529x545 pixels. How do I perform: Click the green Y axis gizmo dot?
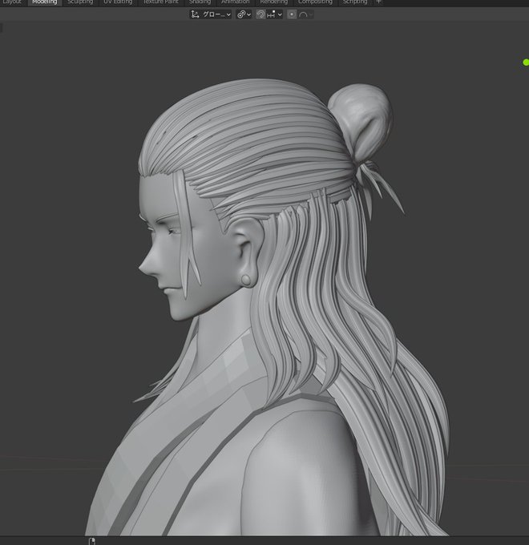coord(526,63)
